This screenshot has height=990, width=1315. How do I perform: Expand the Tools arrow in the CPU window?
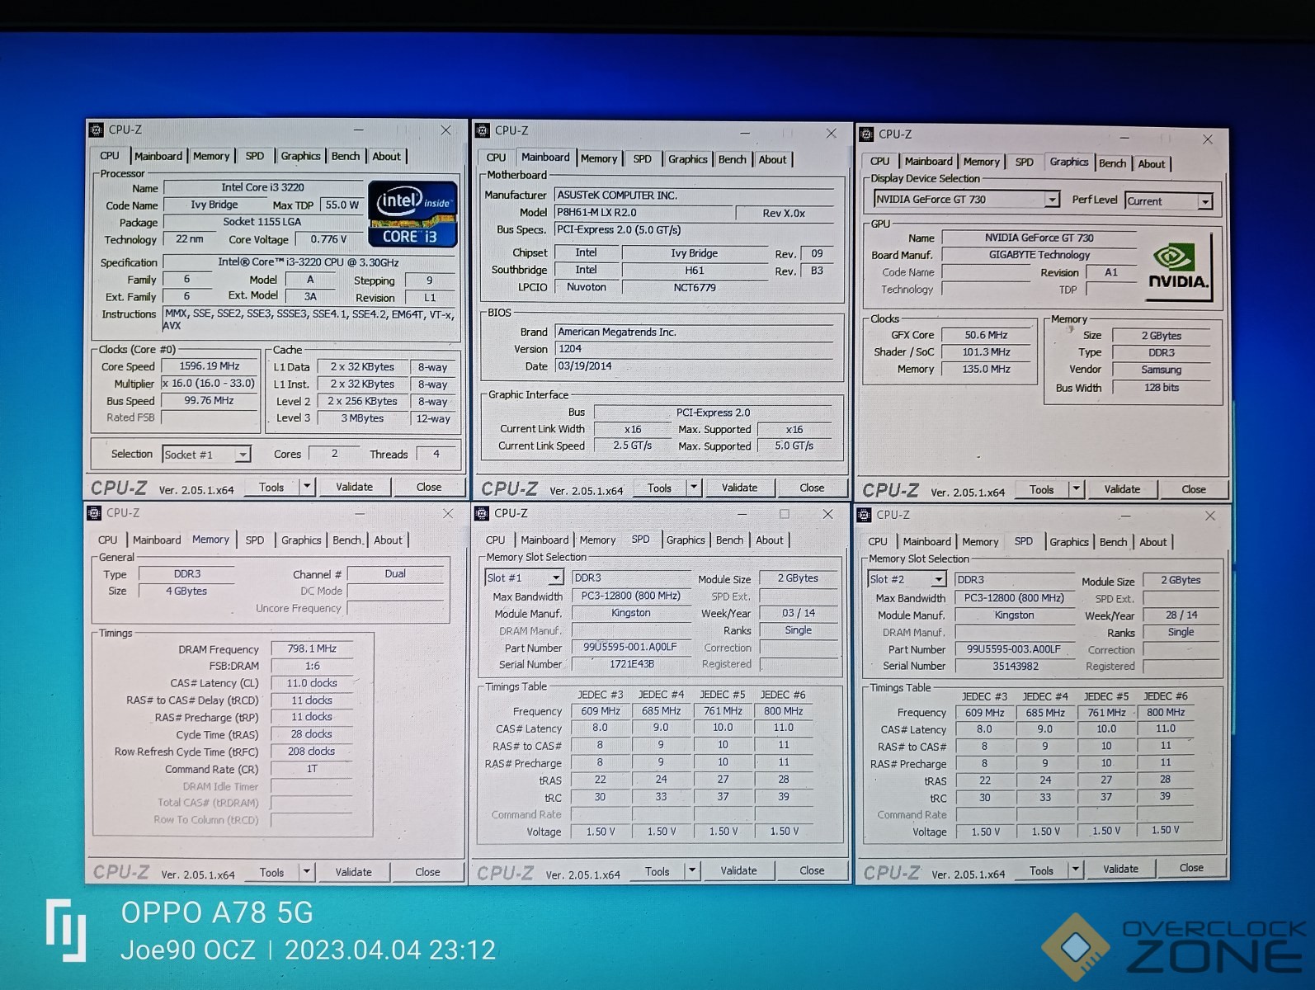307,487
